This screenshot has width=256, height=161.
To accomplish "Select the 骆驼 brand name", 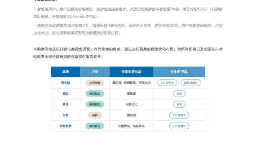I will (66, 93).
